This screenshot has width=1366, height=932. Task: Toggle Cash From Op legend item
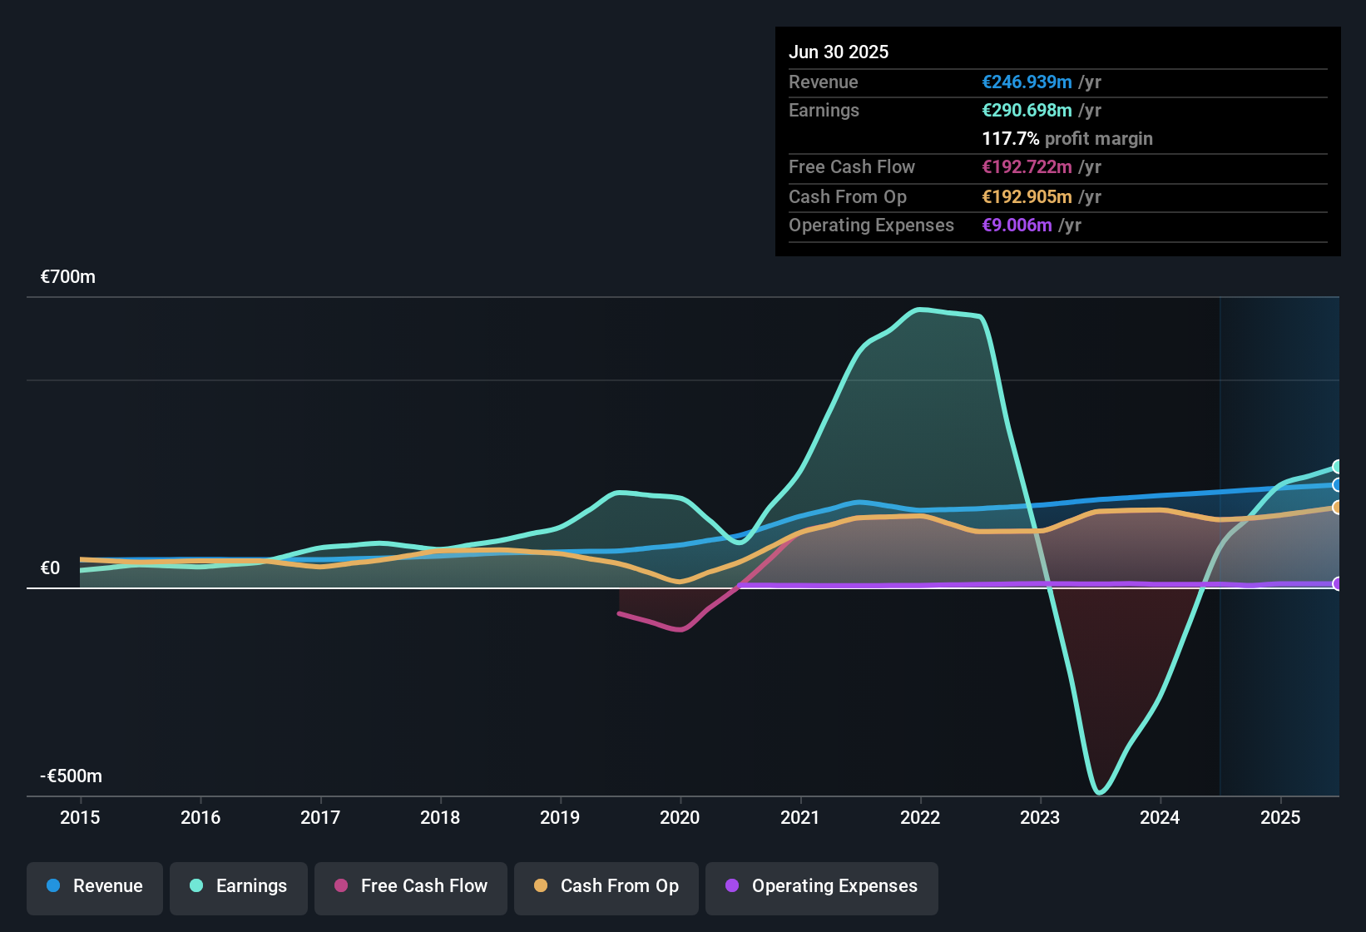[x=606, y=886]
